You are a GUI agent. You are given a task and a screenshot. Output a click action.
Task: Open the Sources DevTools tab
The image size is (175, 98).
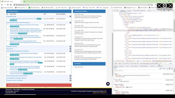tap(150, 11)
